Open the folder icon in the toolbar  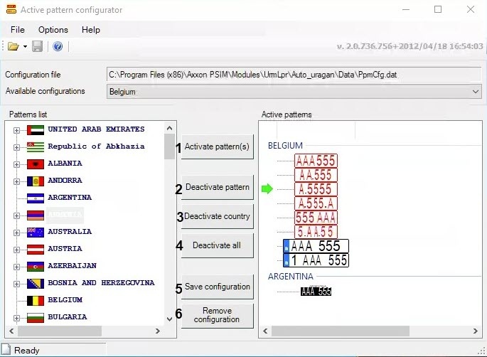[x=13, y=47]
